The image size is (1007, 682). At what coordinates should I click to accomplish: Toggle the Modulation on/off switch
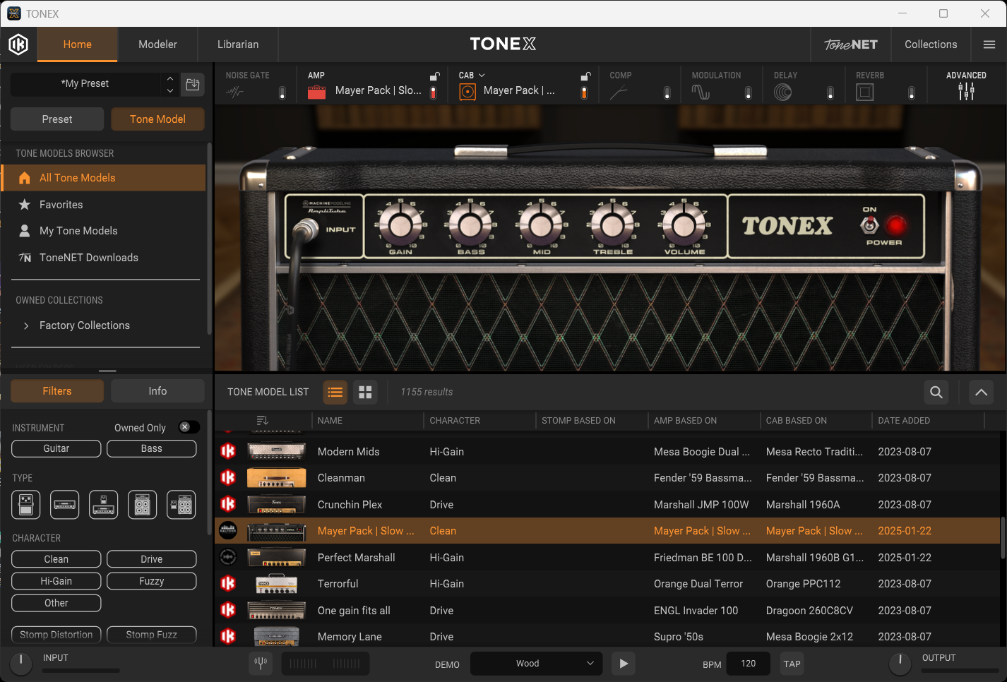click(749, 92)
